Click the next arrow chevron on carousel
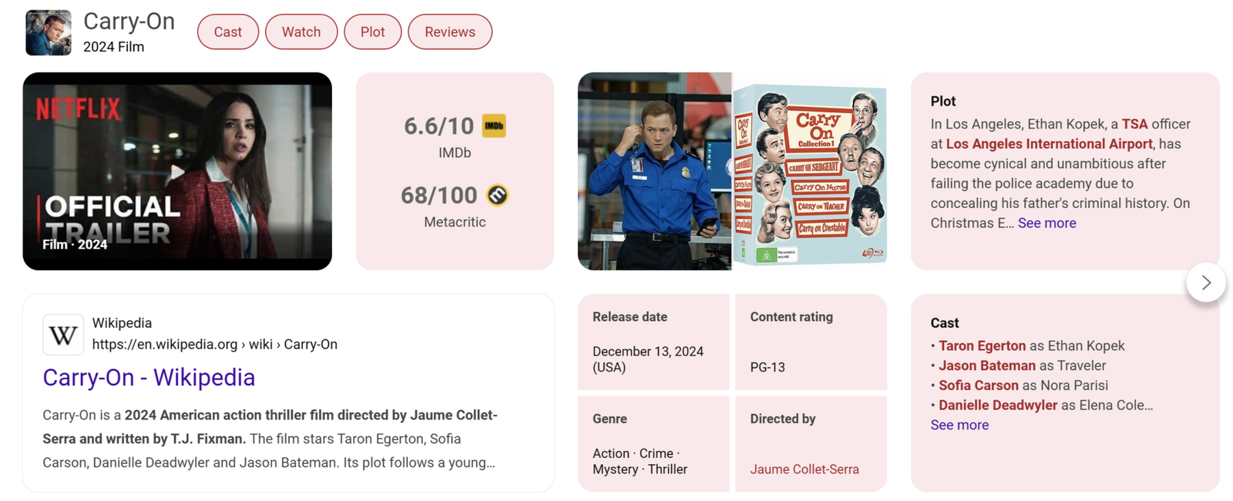Screen dimensions: 1233x501 [x=1206, y=282]
